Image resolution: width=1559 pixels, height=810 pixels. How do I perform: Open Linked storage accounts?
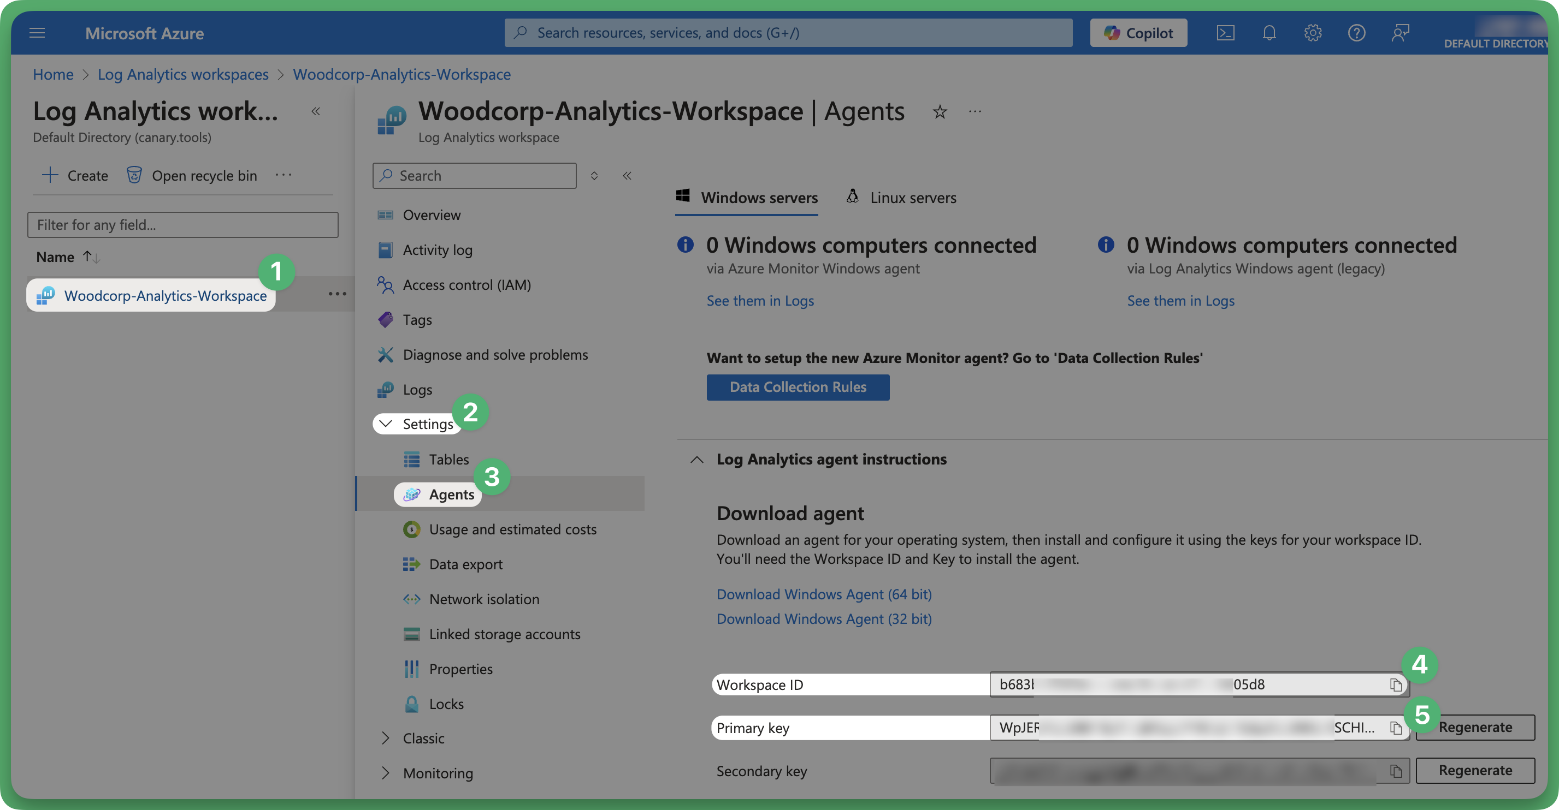pyautogui.click(x=504, y=634)
